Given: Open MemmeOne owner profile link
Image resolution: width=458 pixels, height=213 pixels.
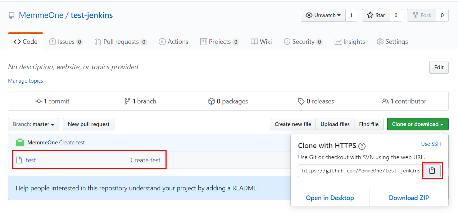Looking at the screenshot, I should (41, 15).
